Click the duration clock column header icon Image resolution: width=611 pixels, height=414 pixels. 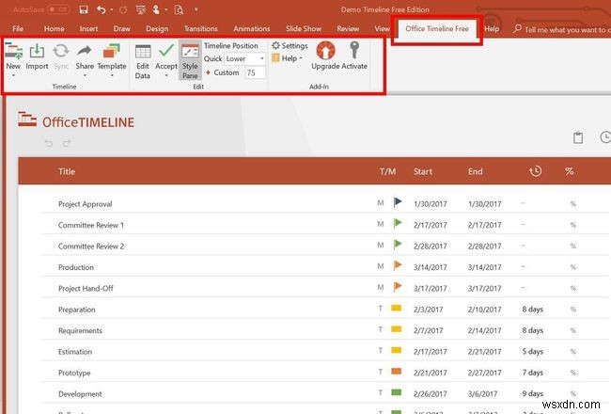[x=536, y=171]
